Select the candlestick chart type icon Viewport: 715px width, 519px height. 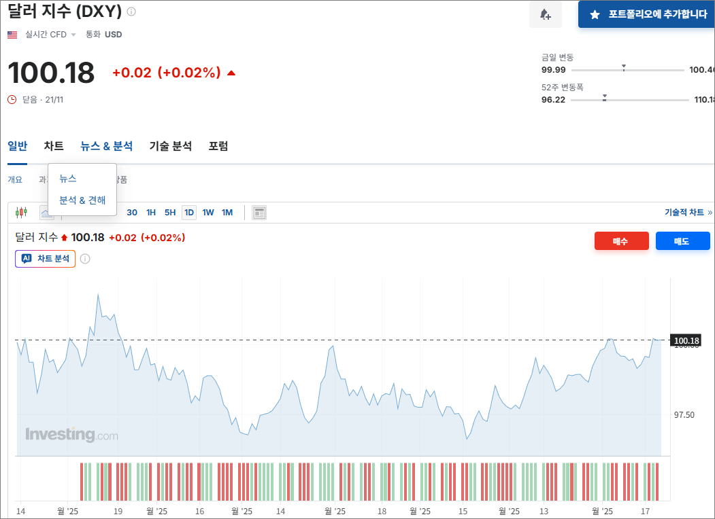click(x=21, y=212)
